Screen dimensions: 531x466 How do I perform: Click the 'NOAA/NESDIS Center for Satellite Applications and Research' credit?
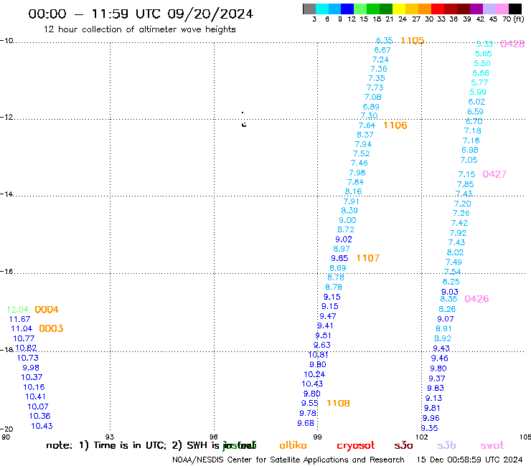tap(288, 460)
